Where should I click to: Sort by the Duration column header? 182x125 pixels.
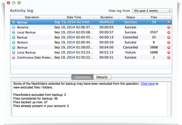pyautogui.click(x=106, y=17)
